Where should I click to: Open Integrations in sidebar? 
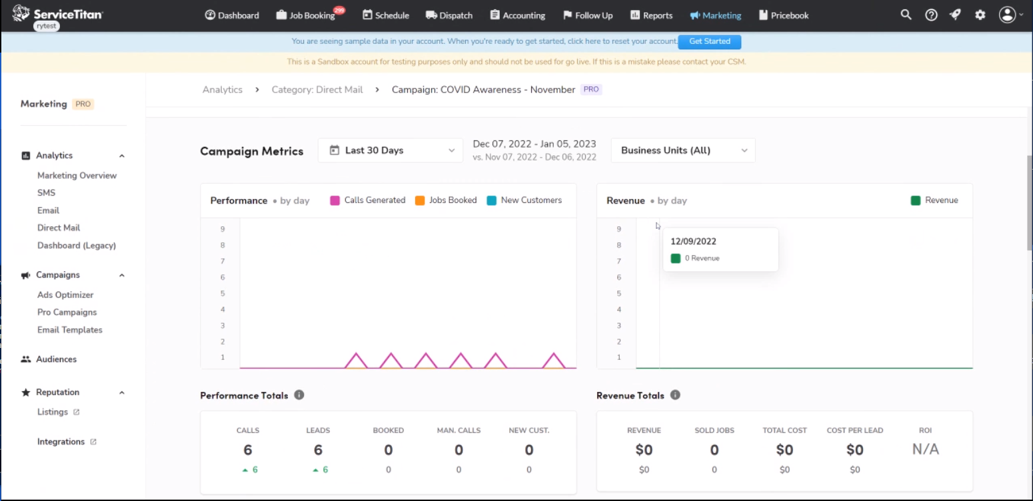click(61, 442)
